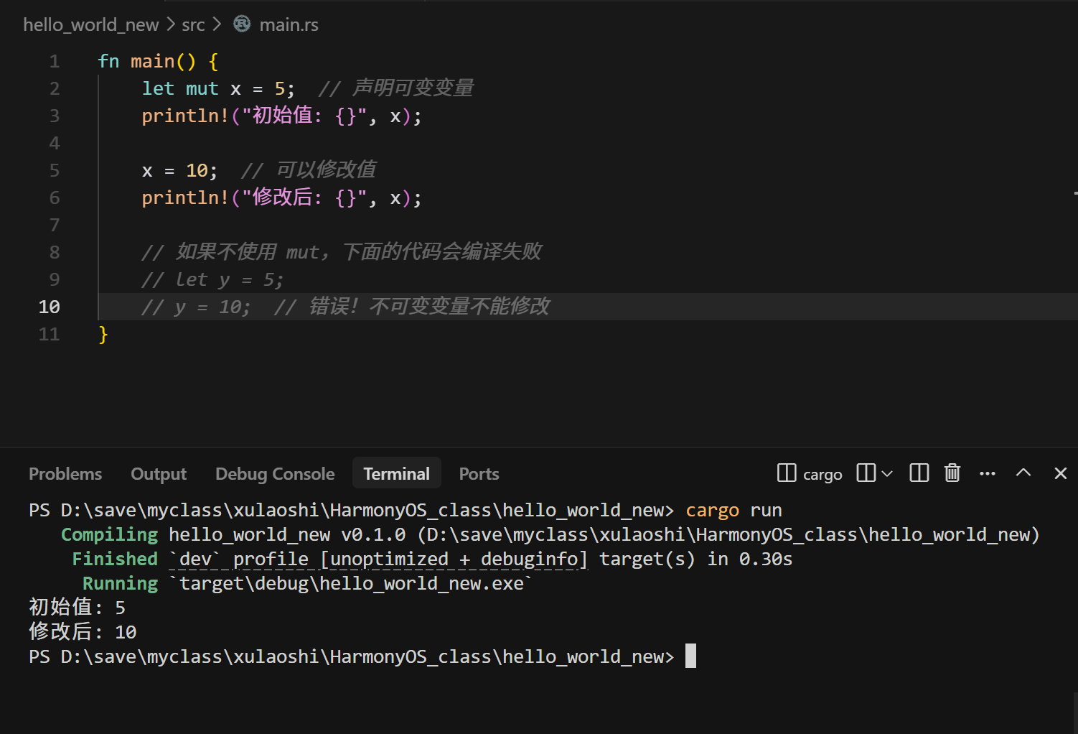Click 'cargo run' command in terminal
This screenshot has height=734, width=1078.
(x=733, y=511)
